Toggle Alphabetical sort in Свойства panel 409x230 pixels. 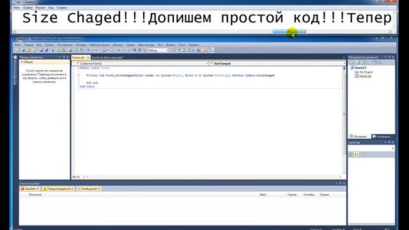point(357,155)
